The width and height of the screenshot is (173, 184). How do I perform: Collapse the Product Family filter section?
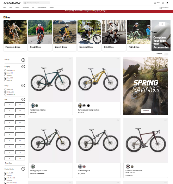(23, 169)
